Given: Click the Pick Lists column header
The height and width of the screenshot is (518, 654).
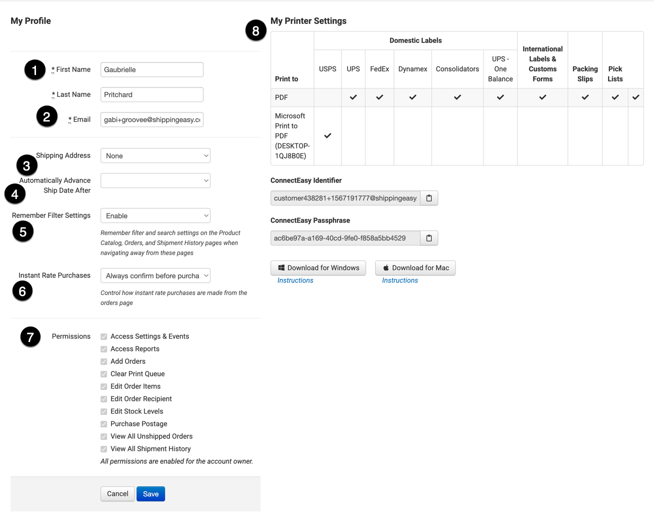Looking at the screenshot, I should [x=615, y=74].
